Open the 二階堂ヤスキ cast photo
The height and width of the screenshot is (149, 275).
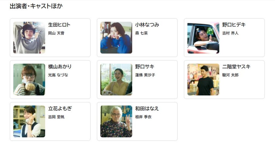click(203, 79)
